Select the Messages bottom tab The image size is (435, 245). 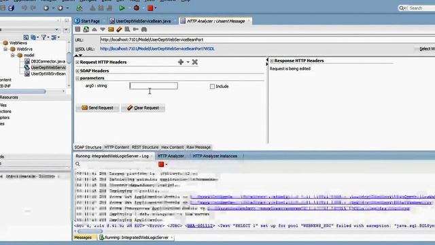[x=83, y=238]
